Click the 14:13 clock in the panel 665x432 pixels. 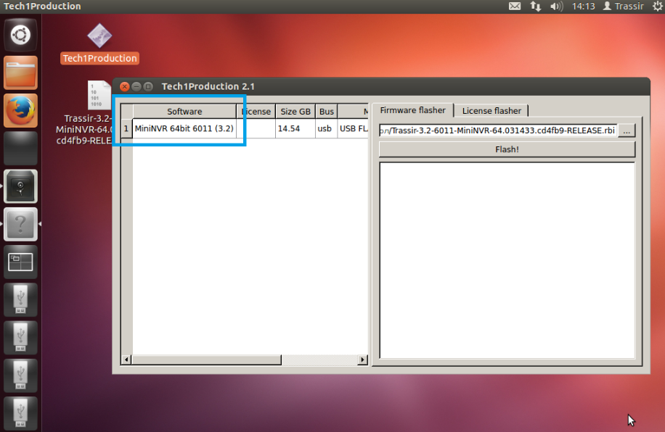[583, 6]
